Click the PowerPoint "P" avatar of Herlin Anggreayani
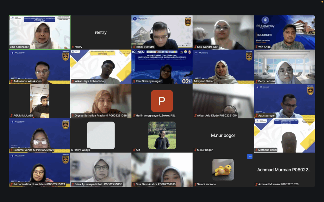Image resolution: width=324 pixels, height=202 pixels. (162, 101)
